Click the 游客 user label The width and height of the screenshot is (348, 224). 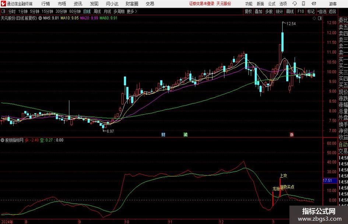tap(333, 4)
